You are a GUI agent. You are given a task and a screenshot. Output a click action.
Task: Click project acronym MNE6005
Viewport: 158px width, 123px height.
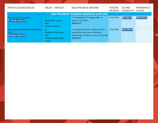(76, 23)
